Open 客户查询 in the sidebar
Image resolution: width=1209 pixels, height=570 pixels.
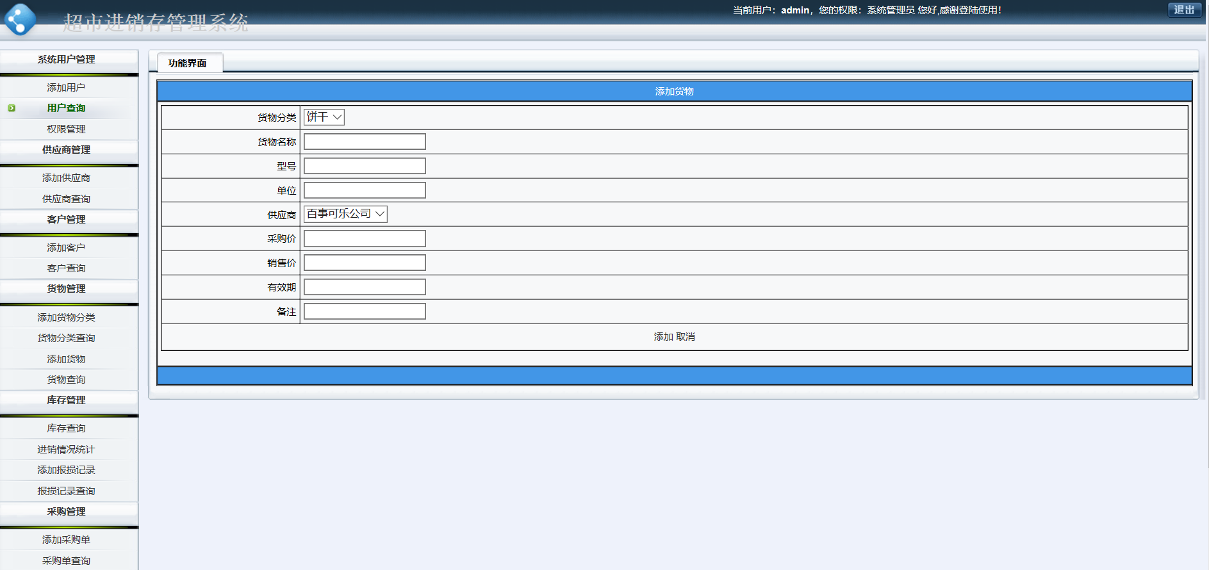coord(66,268)
